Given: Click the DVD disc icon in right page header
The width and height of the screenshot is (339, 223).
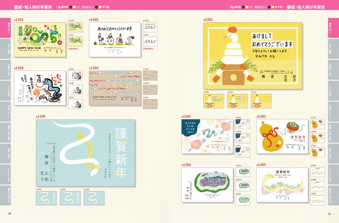Looking at the screenshot, I should point(232,7).
